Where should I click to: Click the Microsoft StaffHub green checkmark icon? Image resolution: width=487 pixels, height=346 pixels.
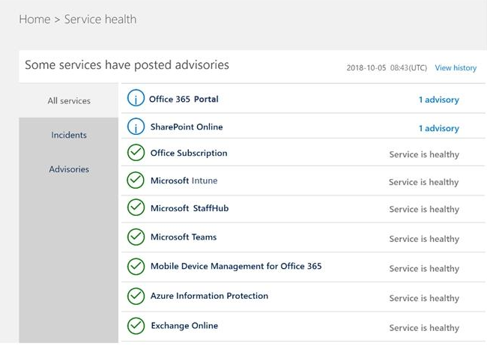coord(136,208)
